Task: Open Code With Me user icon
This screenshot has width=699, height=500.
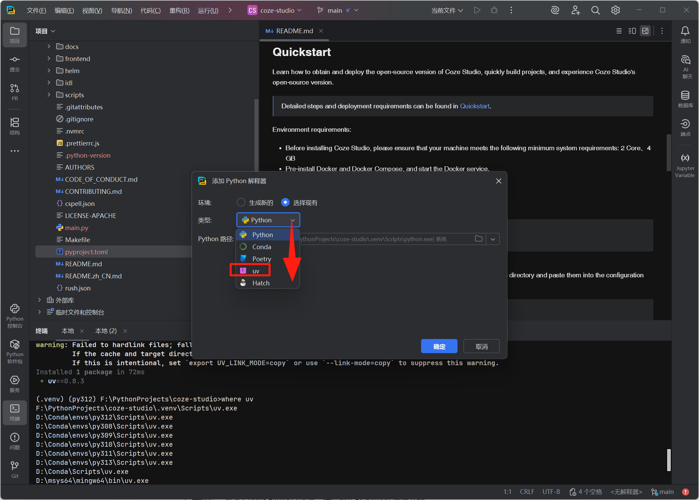Action: click(x=575, y=10)
